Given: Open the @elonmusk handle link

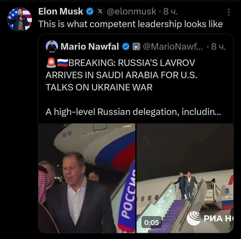Looking at the screenshot, I should click(x=131, y=12).
